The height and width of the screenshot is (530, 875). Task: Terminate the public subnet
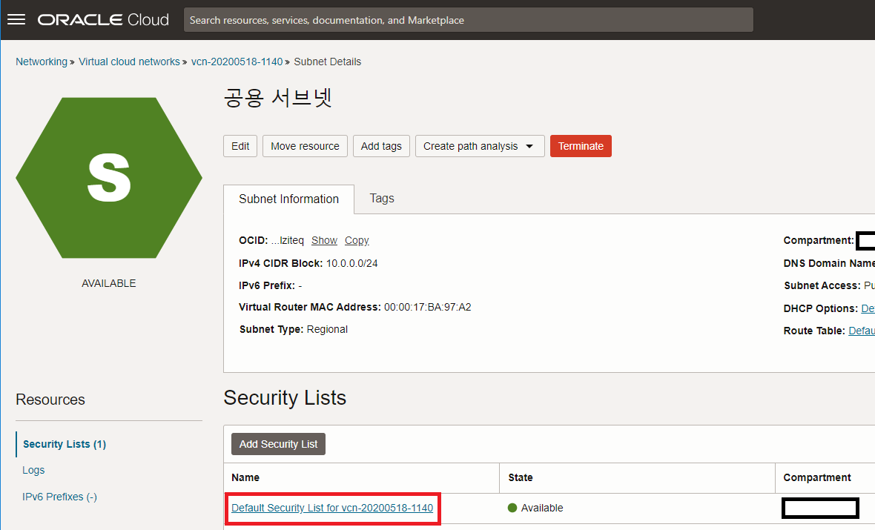coord(581,145)
